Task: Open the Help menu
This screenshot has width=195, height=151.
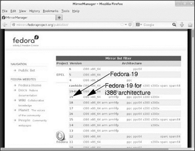Action: pyautogui.click(x=76, y=11)
